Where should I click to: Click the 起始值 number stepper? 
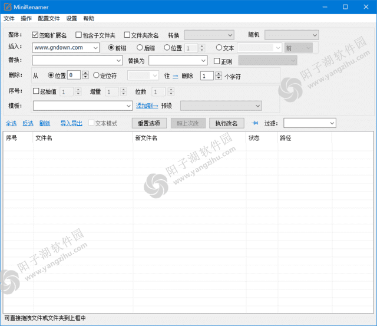tap(78, 91)
